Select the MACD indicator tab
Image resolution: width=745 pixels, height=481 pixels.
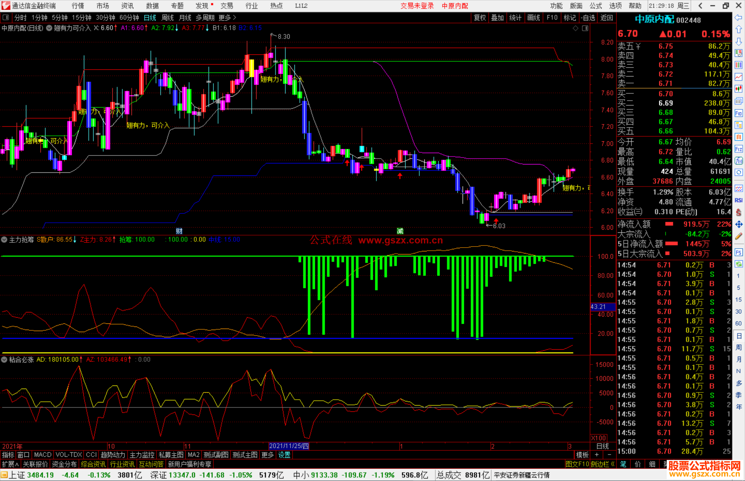(42, 455)
